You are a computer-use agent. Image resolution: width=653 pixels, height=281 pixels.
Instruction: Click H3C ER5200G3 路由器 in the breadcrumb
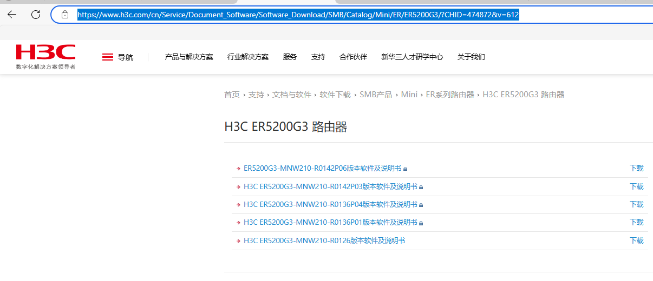click(524, 95)
